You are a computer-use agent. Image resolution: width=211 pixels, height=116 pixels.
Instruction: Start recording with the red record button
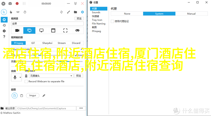[17, 4]
